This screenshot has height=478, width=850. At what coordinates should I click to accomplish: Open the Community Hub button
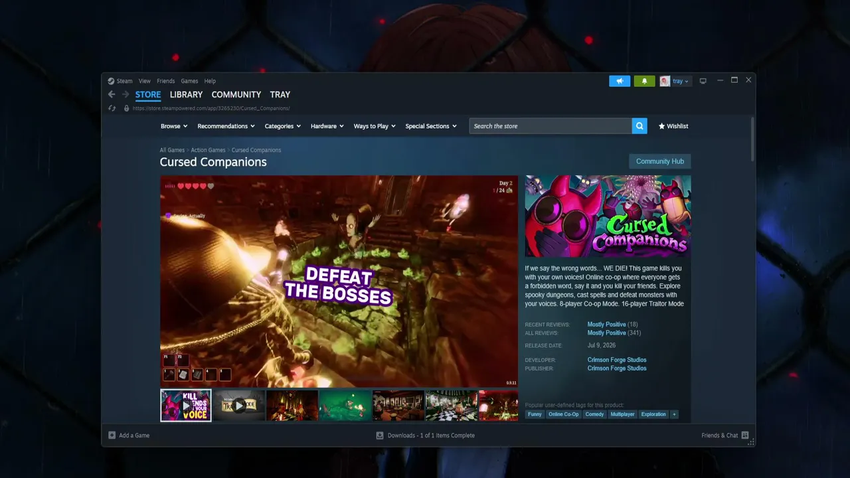[660, 161]
